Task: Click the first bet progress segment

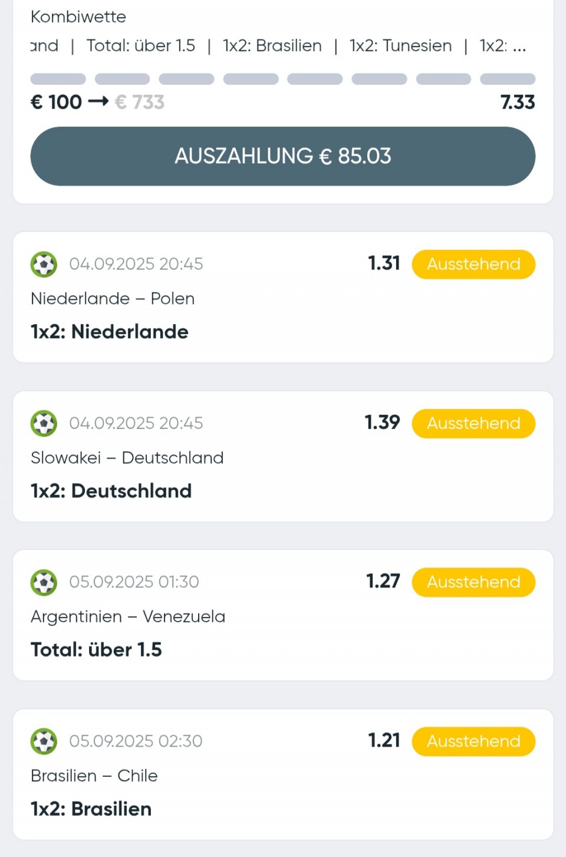Action: pos(58,79)
